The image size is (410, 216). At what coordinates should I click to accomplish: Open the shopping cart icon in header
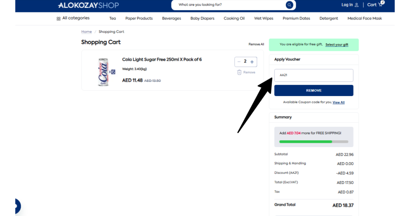(x=381, y=4)
